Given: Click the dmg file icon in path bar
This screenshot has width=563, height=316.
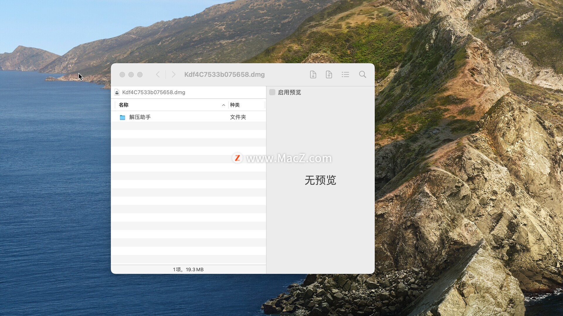Looking at the screenshot, I should click(117, 92).
